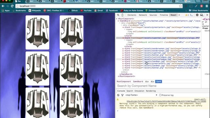
Task: Click the red circular extension icon
Action: [201, 6]
